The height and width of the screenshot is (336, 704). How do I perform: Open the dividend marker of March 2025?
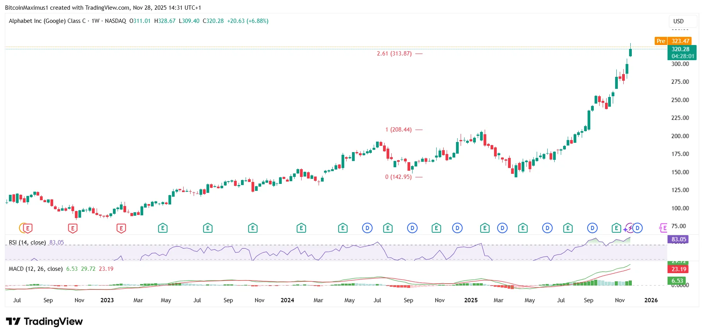point(502,228)
